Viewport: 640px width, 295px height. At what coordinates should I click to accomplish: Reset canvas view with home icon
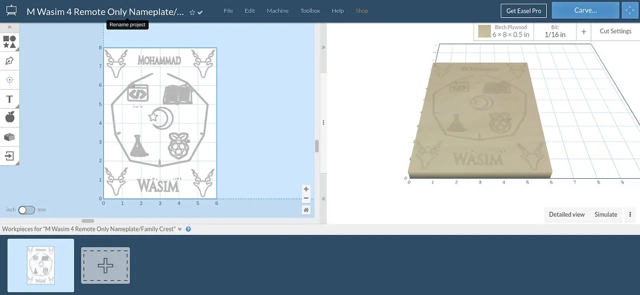tap(306, 210)
